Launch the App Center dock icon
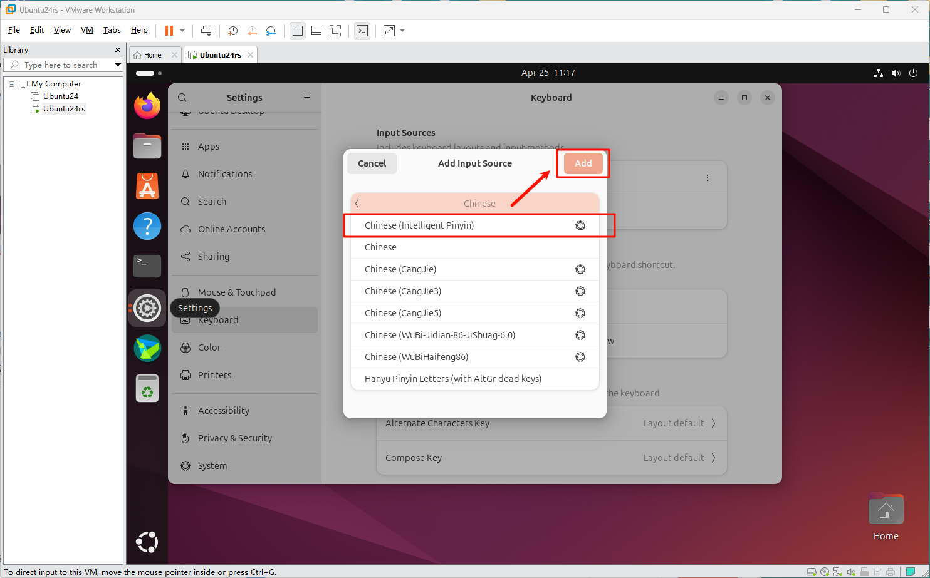Image resolution: width=930 pixels, height=578 pixels. 147,186
